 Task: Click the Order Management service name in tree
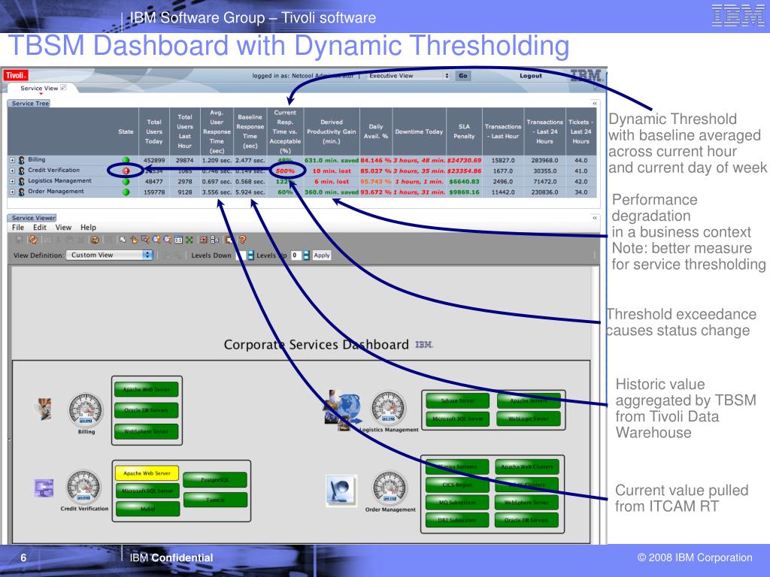tap(56, 192)
